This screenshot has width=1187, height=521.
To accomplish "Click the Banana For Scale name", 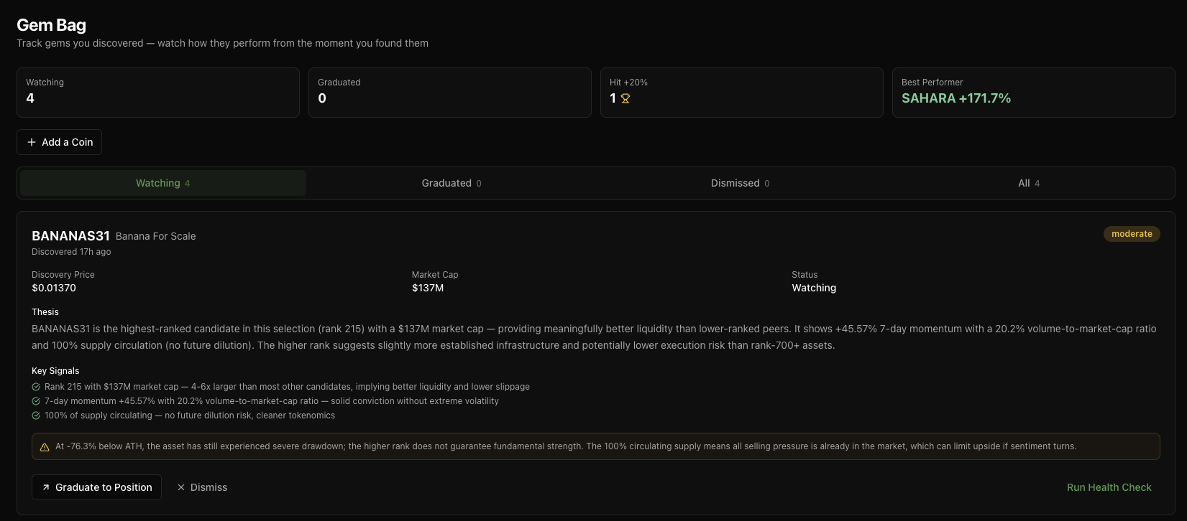I will [x=156, y=236].
